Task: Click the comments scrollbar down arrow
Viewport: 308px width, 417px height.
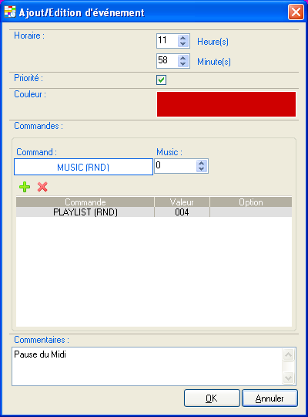Action: pos(289,378)
